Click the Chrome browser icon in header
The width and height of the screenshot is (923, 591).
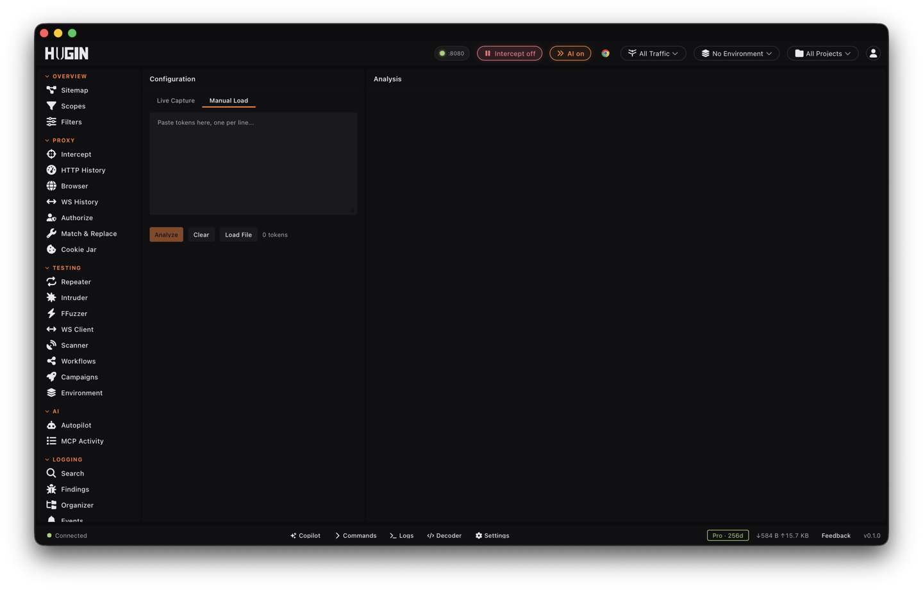(x=605, y=53)
